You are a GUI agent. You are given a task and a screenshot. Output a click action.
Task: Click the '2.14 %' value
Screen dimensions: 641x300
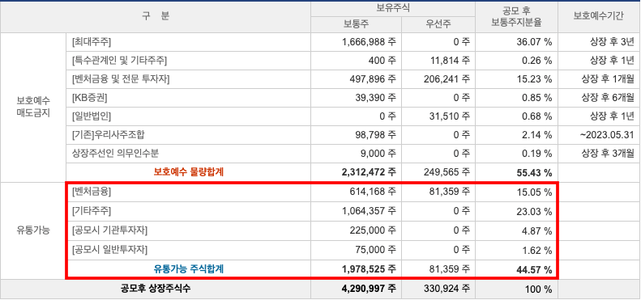[536, 135]
